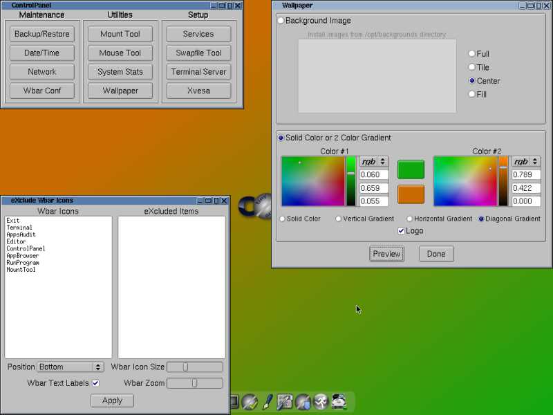Start RunProgram using the running man icon

coord(320,401)
